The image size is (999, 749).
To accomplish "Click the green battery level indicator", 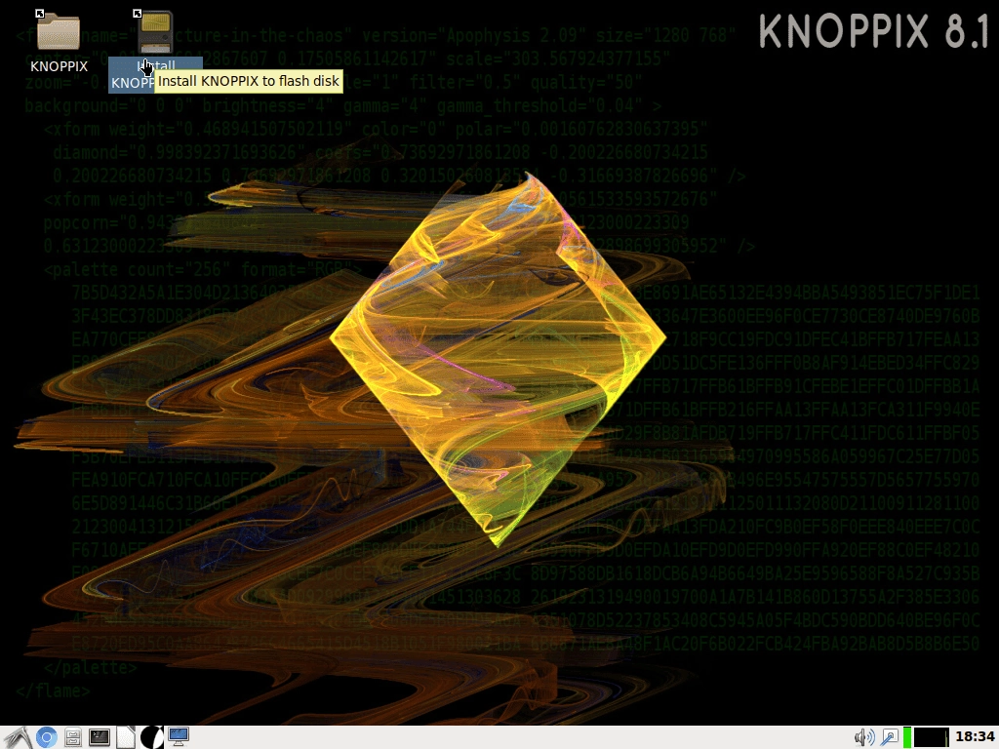I will pyautogui.click(x=906, y=737).
